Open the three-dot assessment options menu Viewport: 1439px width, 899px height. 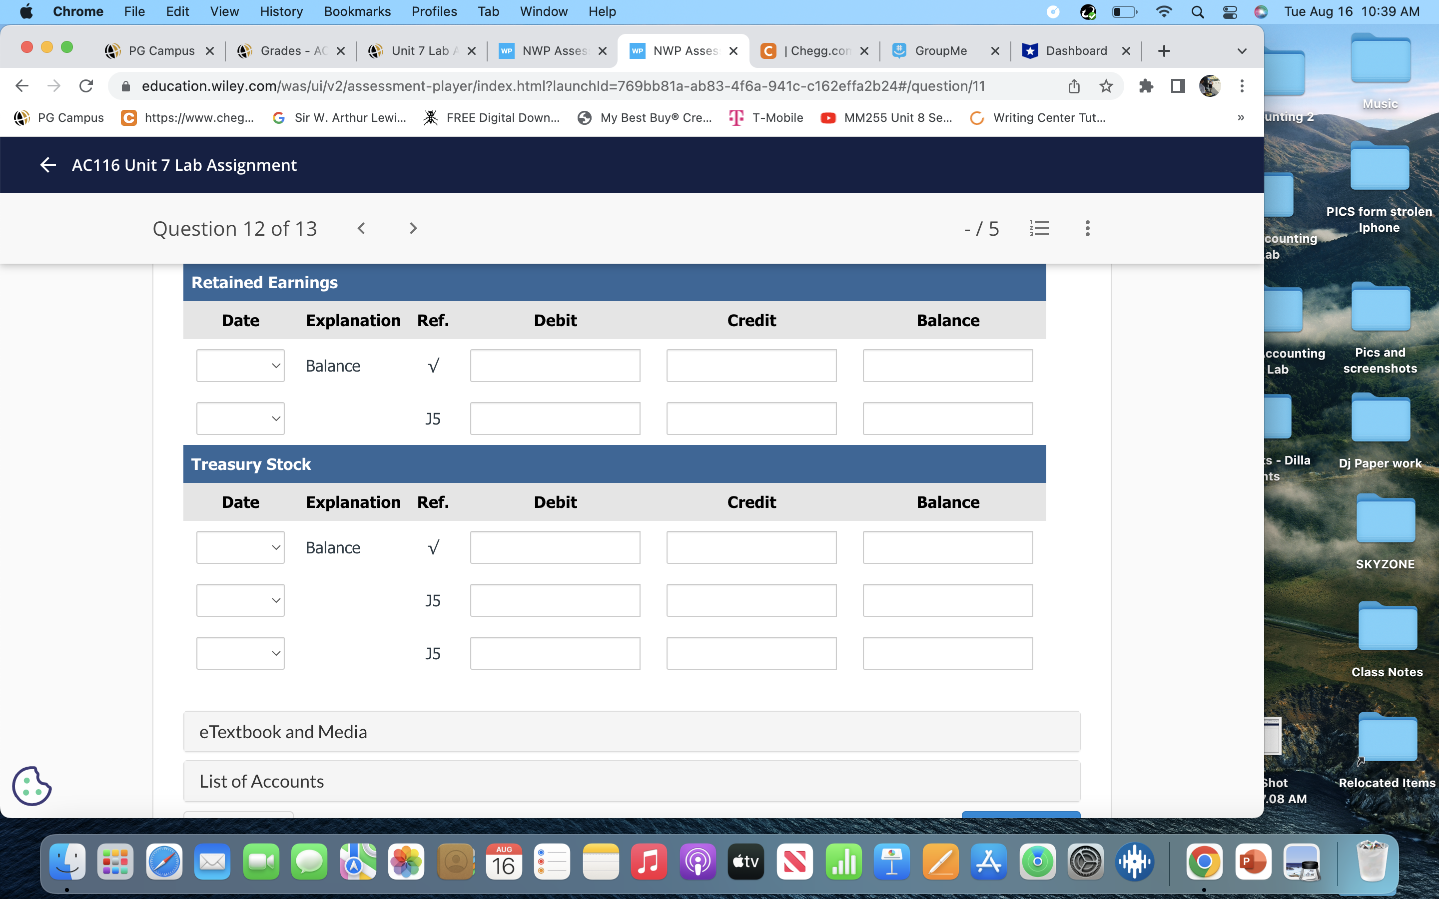tap(1087, 228)
